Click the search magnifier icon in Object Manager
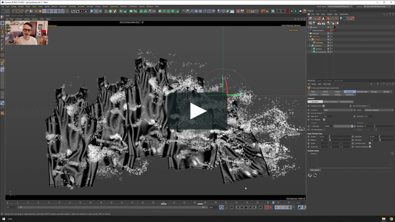395x222 pixels. [x=384, y=14]
